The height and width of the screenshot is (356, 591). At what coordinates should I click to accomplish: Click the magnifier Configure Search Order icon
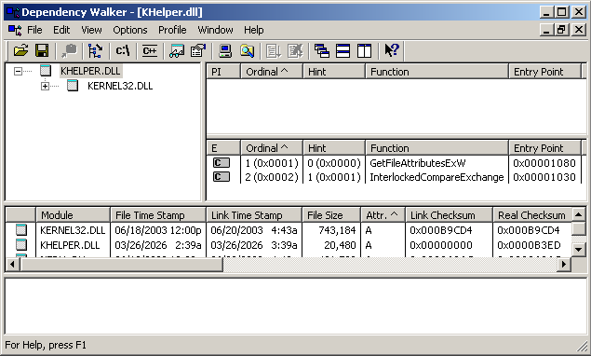point(247,50)
